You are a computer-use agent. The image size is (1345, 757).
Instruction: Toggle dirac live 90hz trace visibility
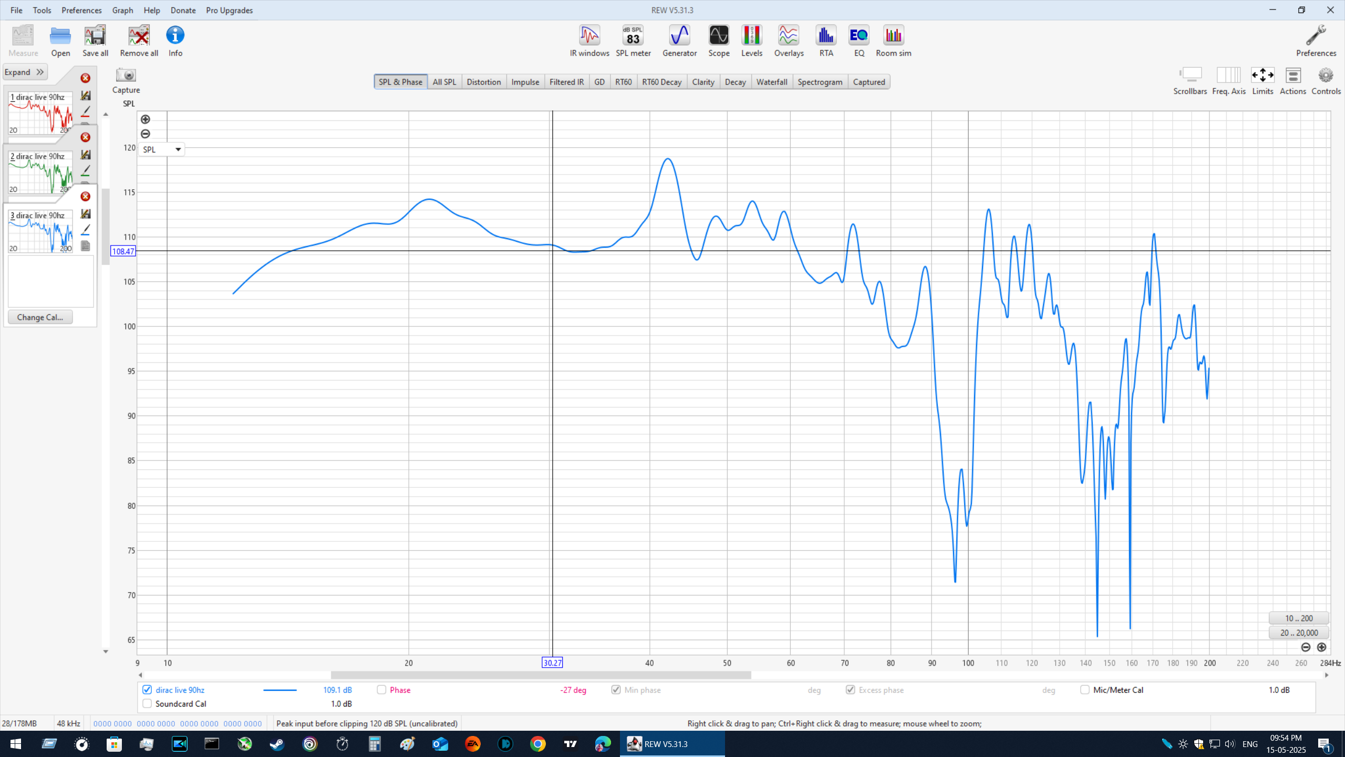(x=147, y=690)
